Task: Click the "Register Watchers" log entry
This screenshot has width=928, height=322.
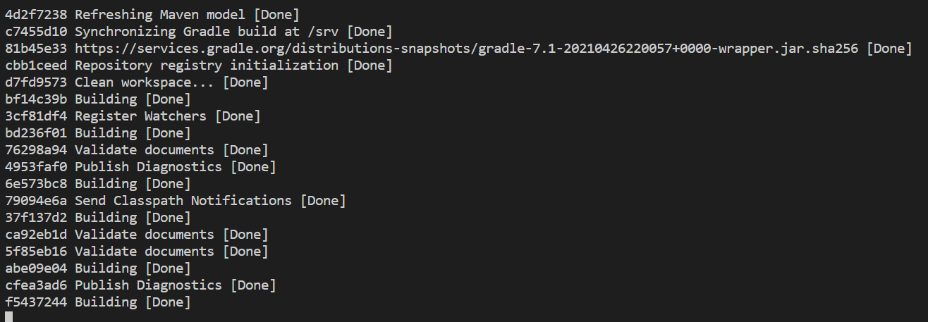Action: pyautogui.click(x=140, y=116)
